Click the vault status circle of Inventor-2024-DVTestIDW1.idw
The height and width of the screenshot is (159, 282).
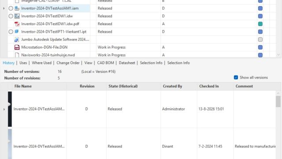click(11, 16)
